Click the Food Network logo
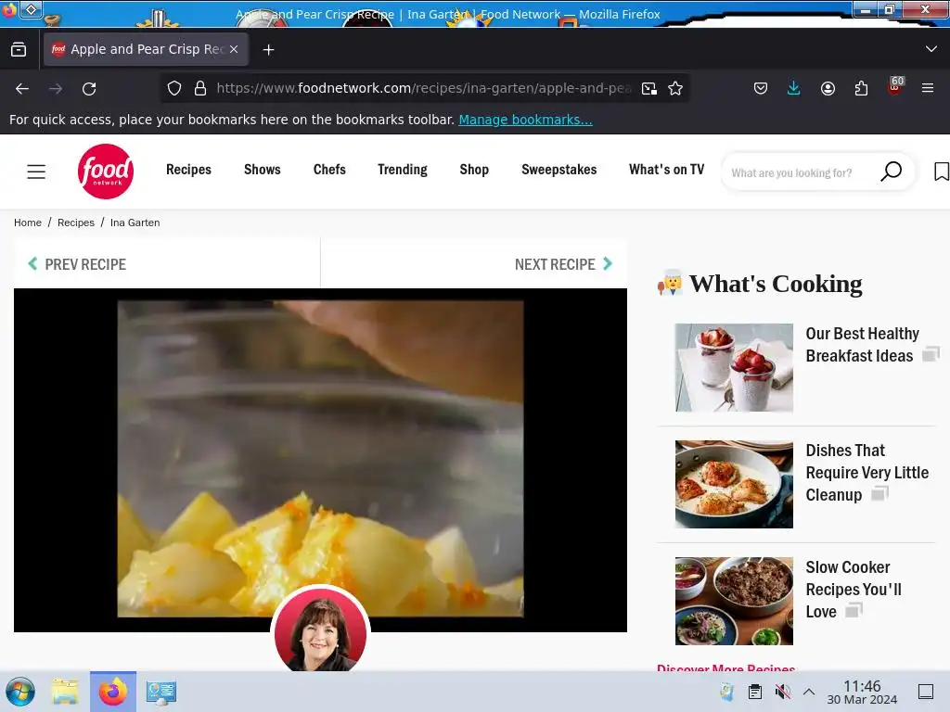Viewport: 950px width, 712px height. [106, 172]
